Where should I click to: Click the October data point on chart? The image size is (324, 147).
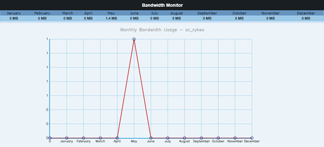pos(218,138)
